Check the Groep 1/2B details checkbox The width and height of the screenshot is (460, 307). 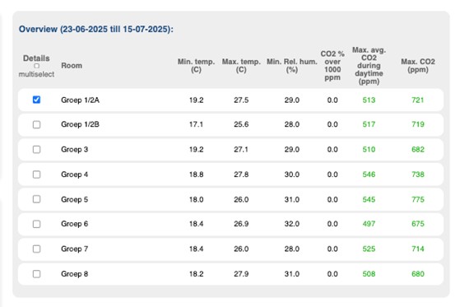tap(36, 124)
